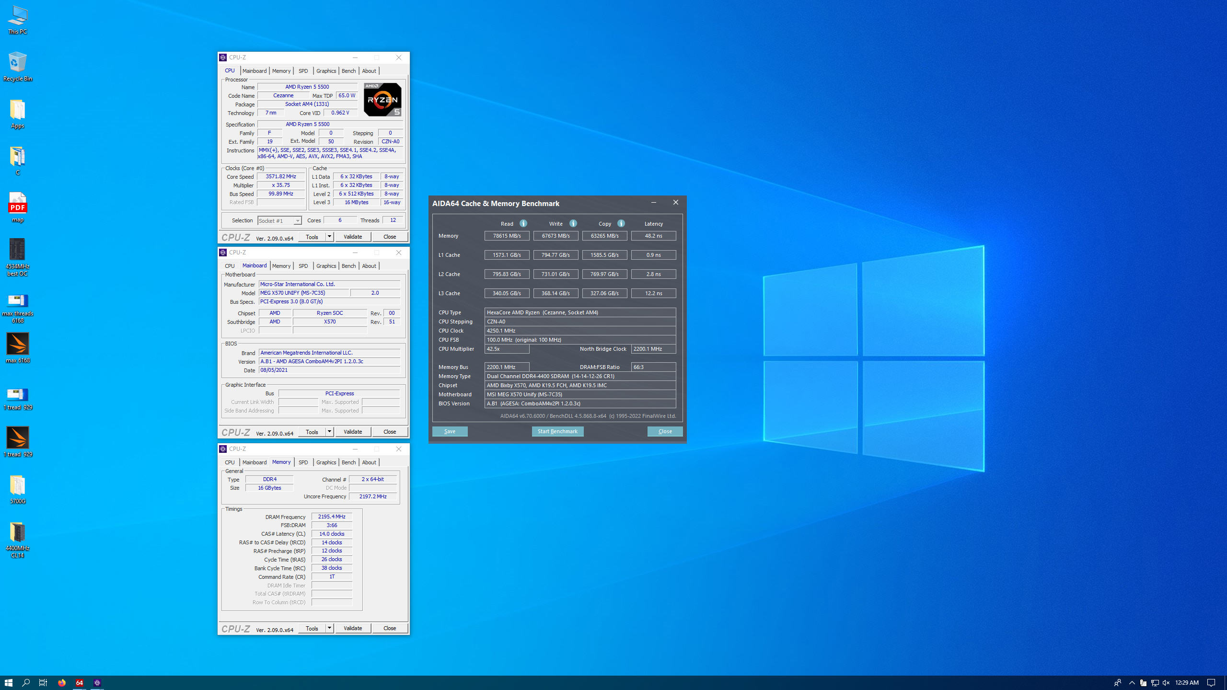
Task: Select Memory tab in top CPU-Z window
Action: 281,71
